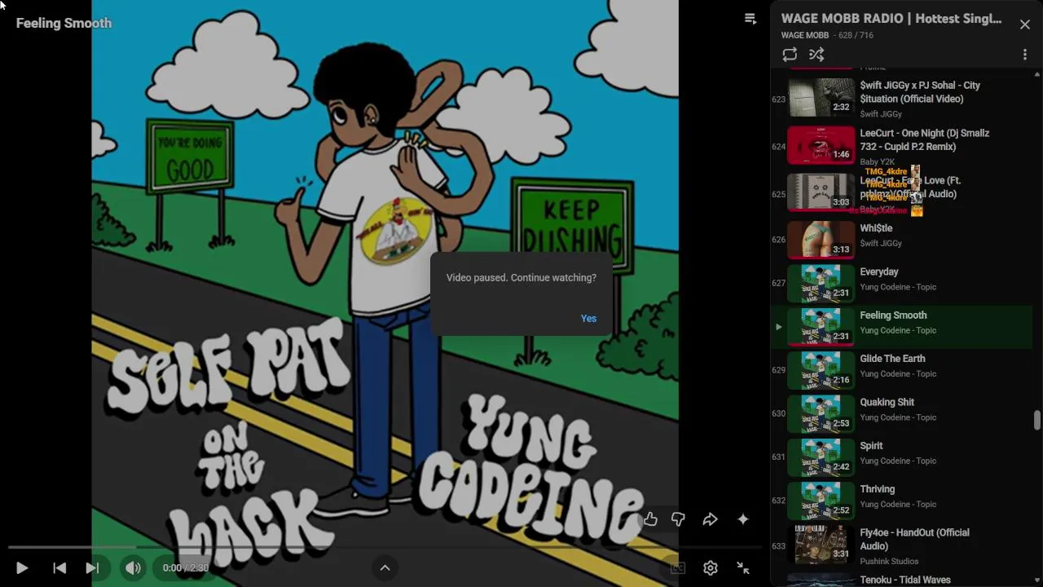Open the 3:03 Fake Love thumbnail

tap(821, 193)
